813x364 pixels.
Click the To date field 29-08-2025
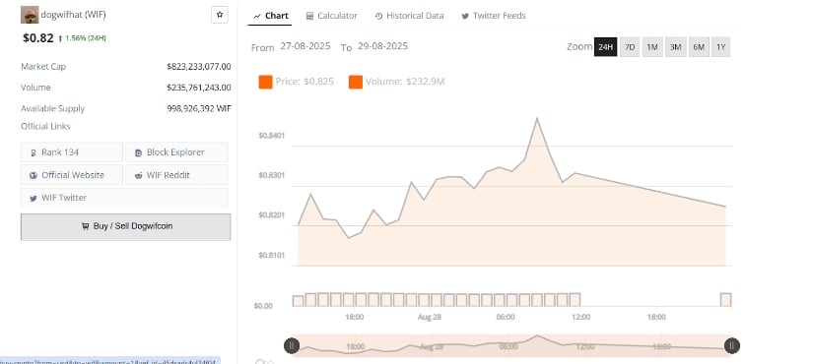click(x=382, y=46)
